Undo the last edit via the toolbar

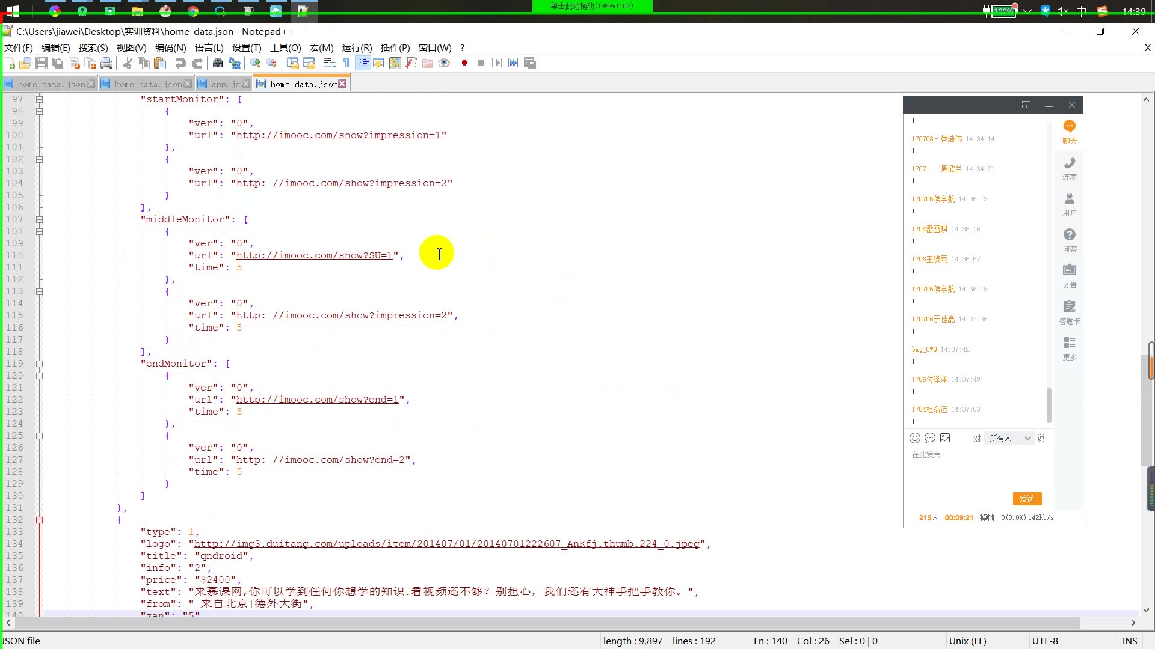coord(180,63)
